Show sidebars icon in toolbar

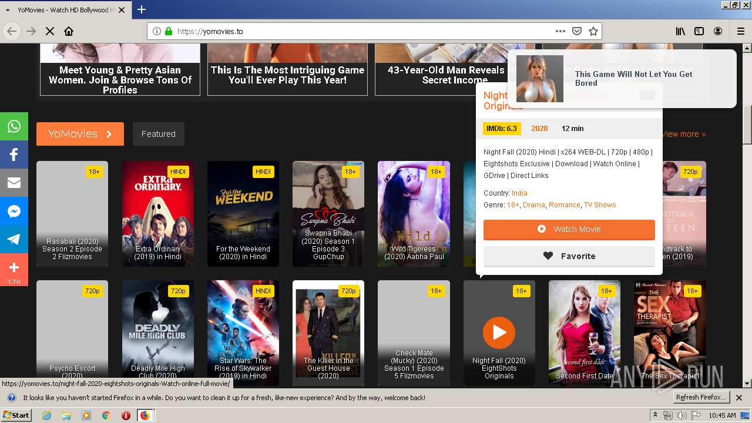699,31
